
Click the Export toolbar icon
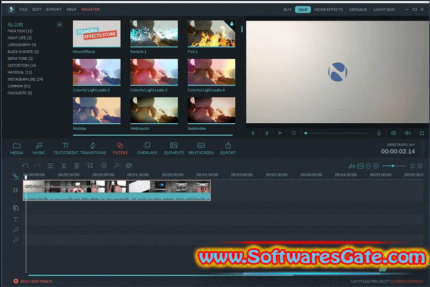(x=228, y=148)
